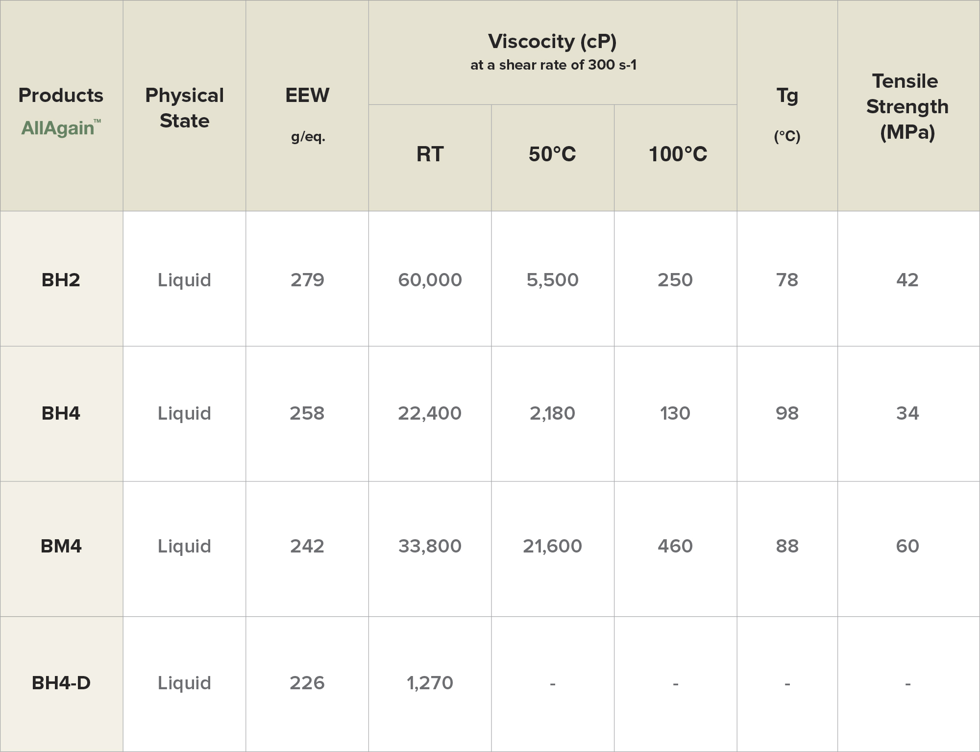Click the BM4 product row label
The width and height of the screenshot is (980, 752).
(61, 546)
